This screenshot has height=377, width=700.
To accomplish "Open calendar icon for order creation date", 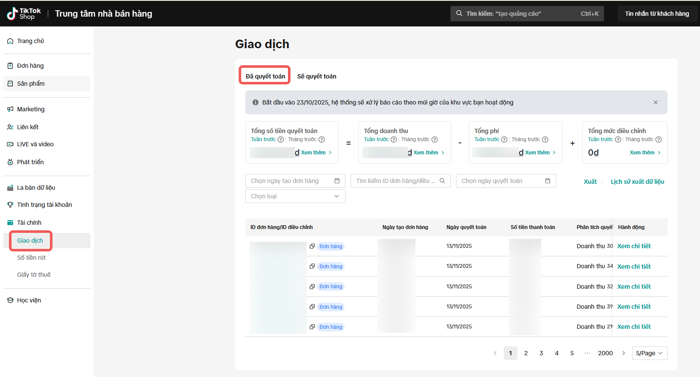I will [x=337, y=181].
